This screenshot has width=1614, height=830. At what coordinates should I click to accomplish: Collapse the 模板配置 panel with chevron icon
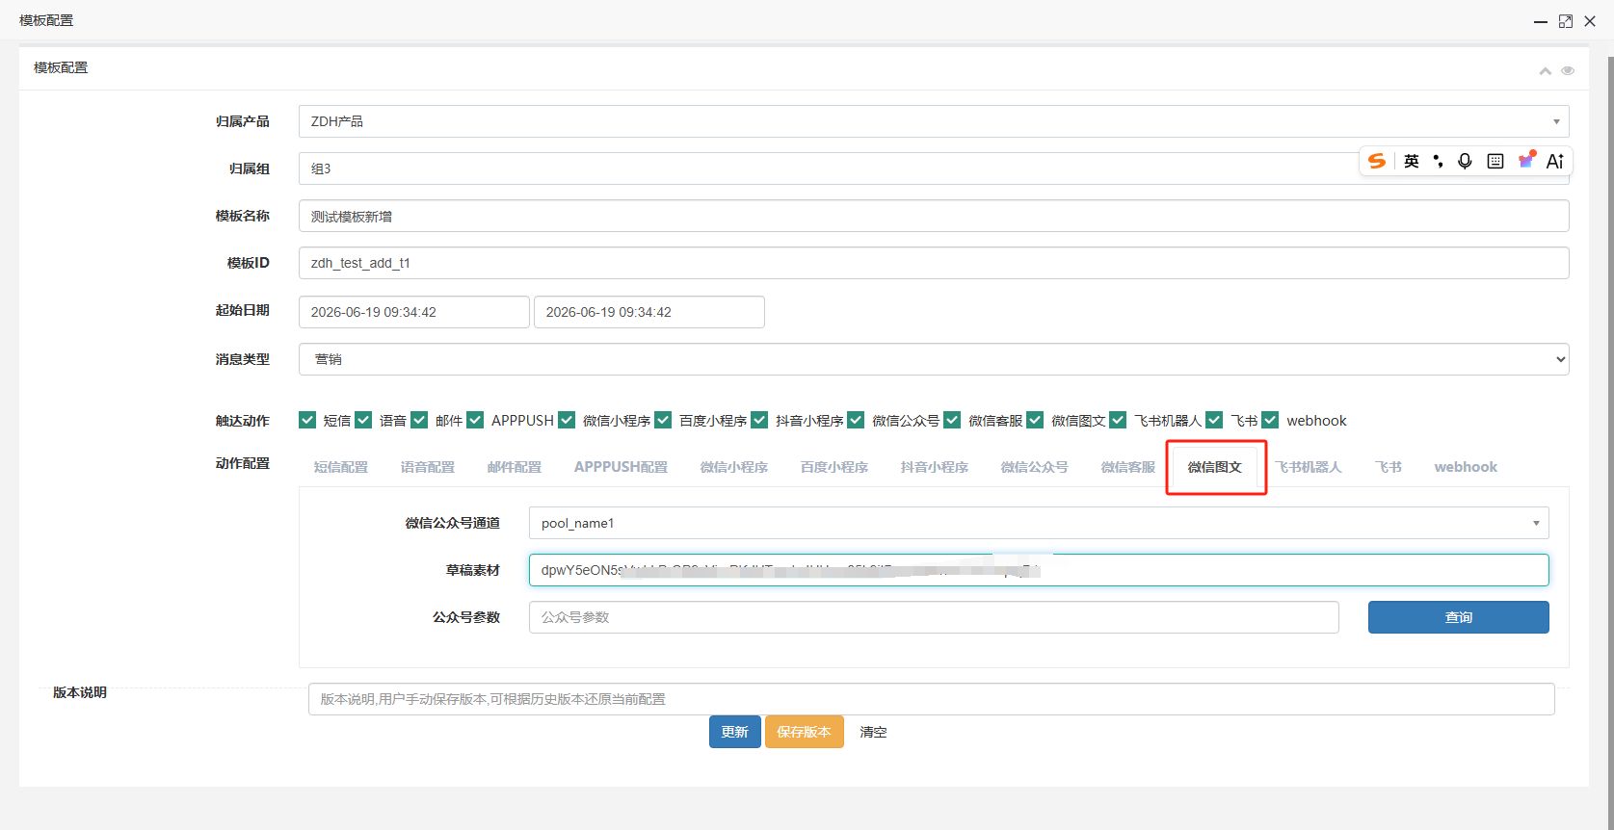tap(1546, 70)
